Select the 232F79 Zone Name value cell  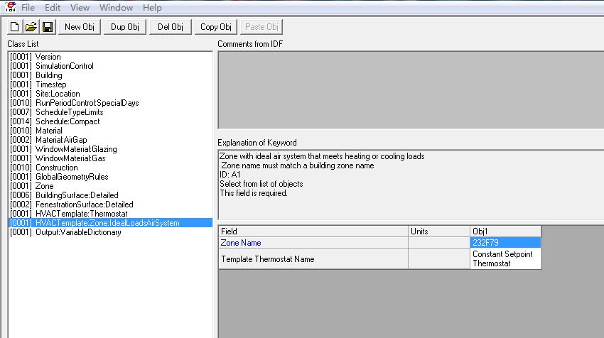coord(505,243)
